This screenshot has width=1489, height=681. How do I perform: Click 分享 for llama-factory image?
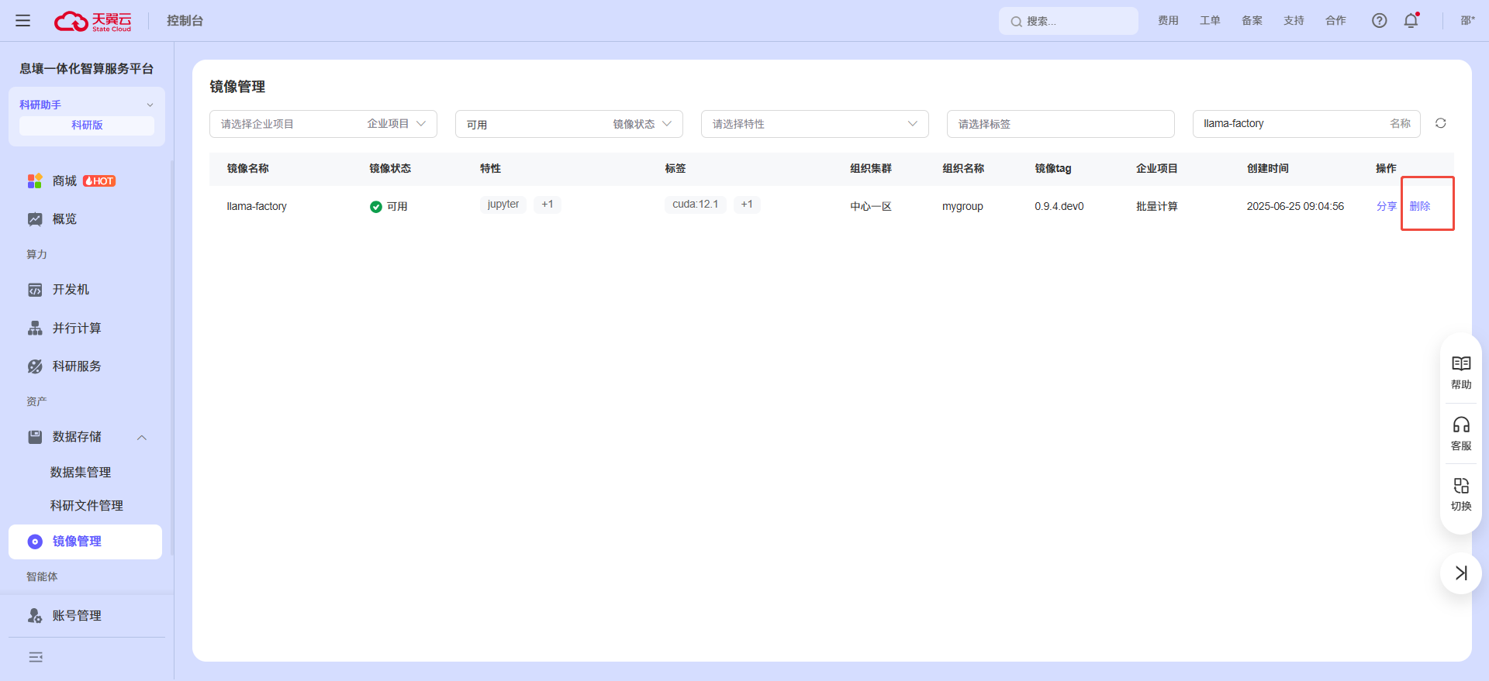coord(1387,206)
